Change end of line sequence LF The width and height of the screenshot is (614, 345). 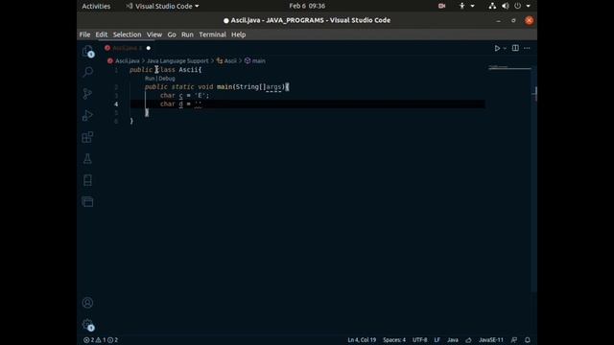point(437,340)
